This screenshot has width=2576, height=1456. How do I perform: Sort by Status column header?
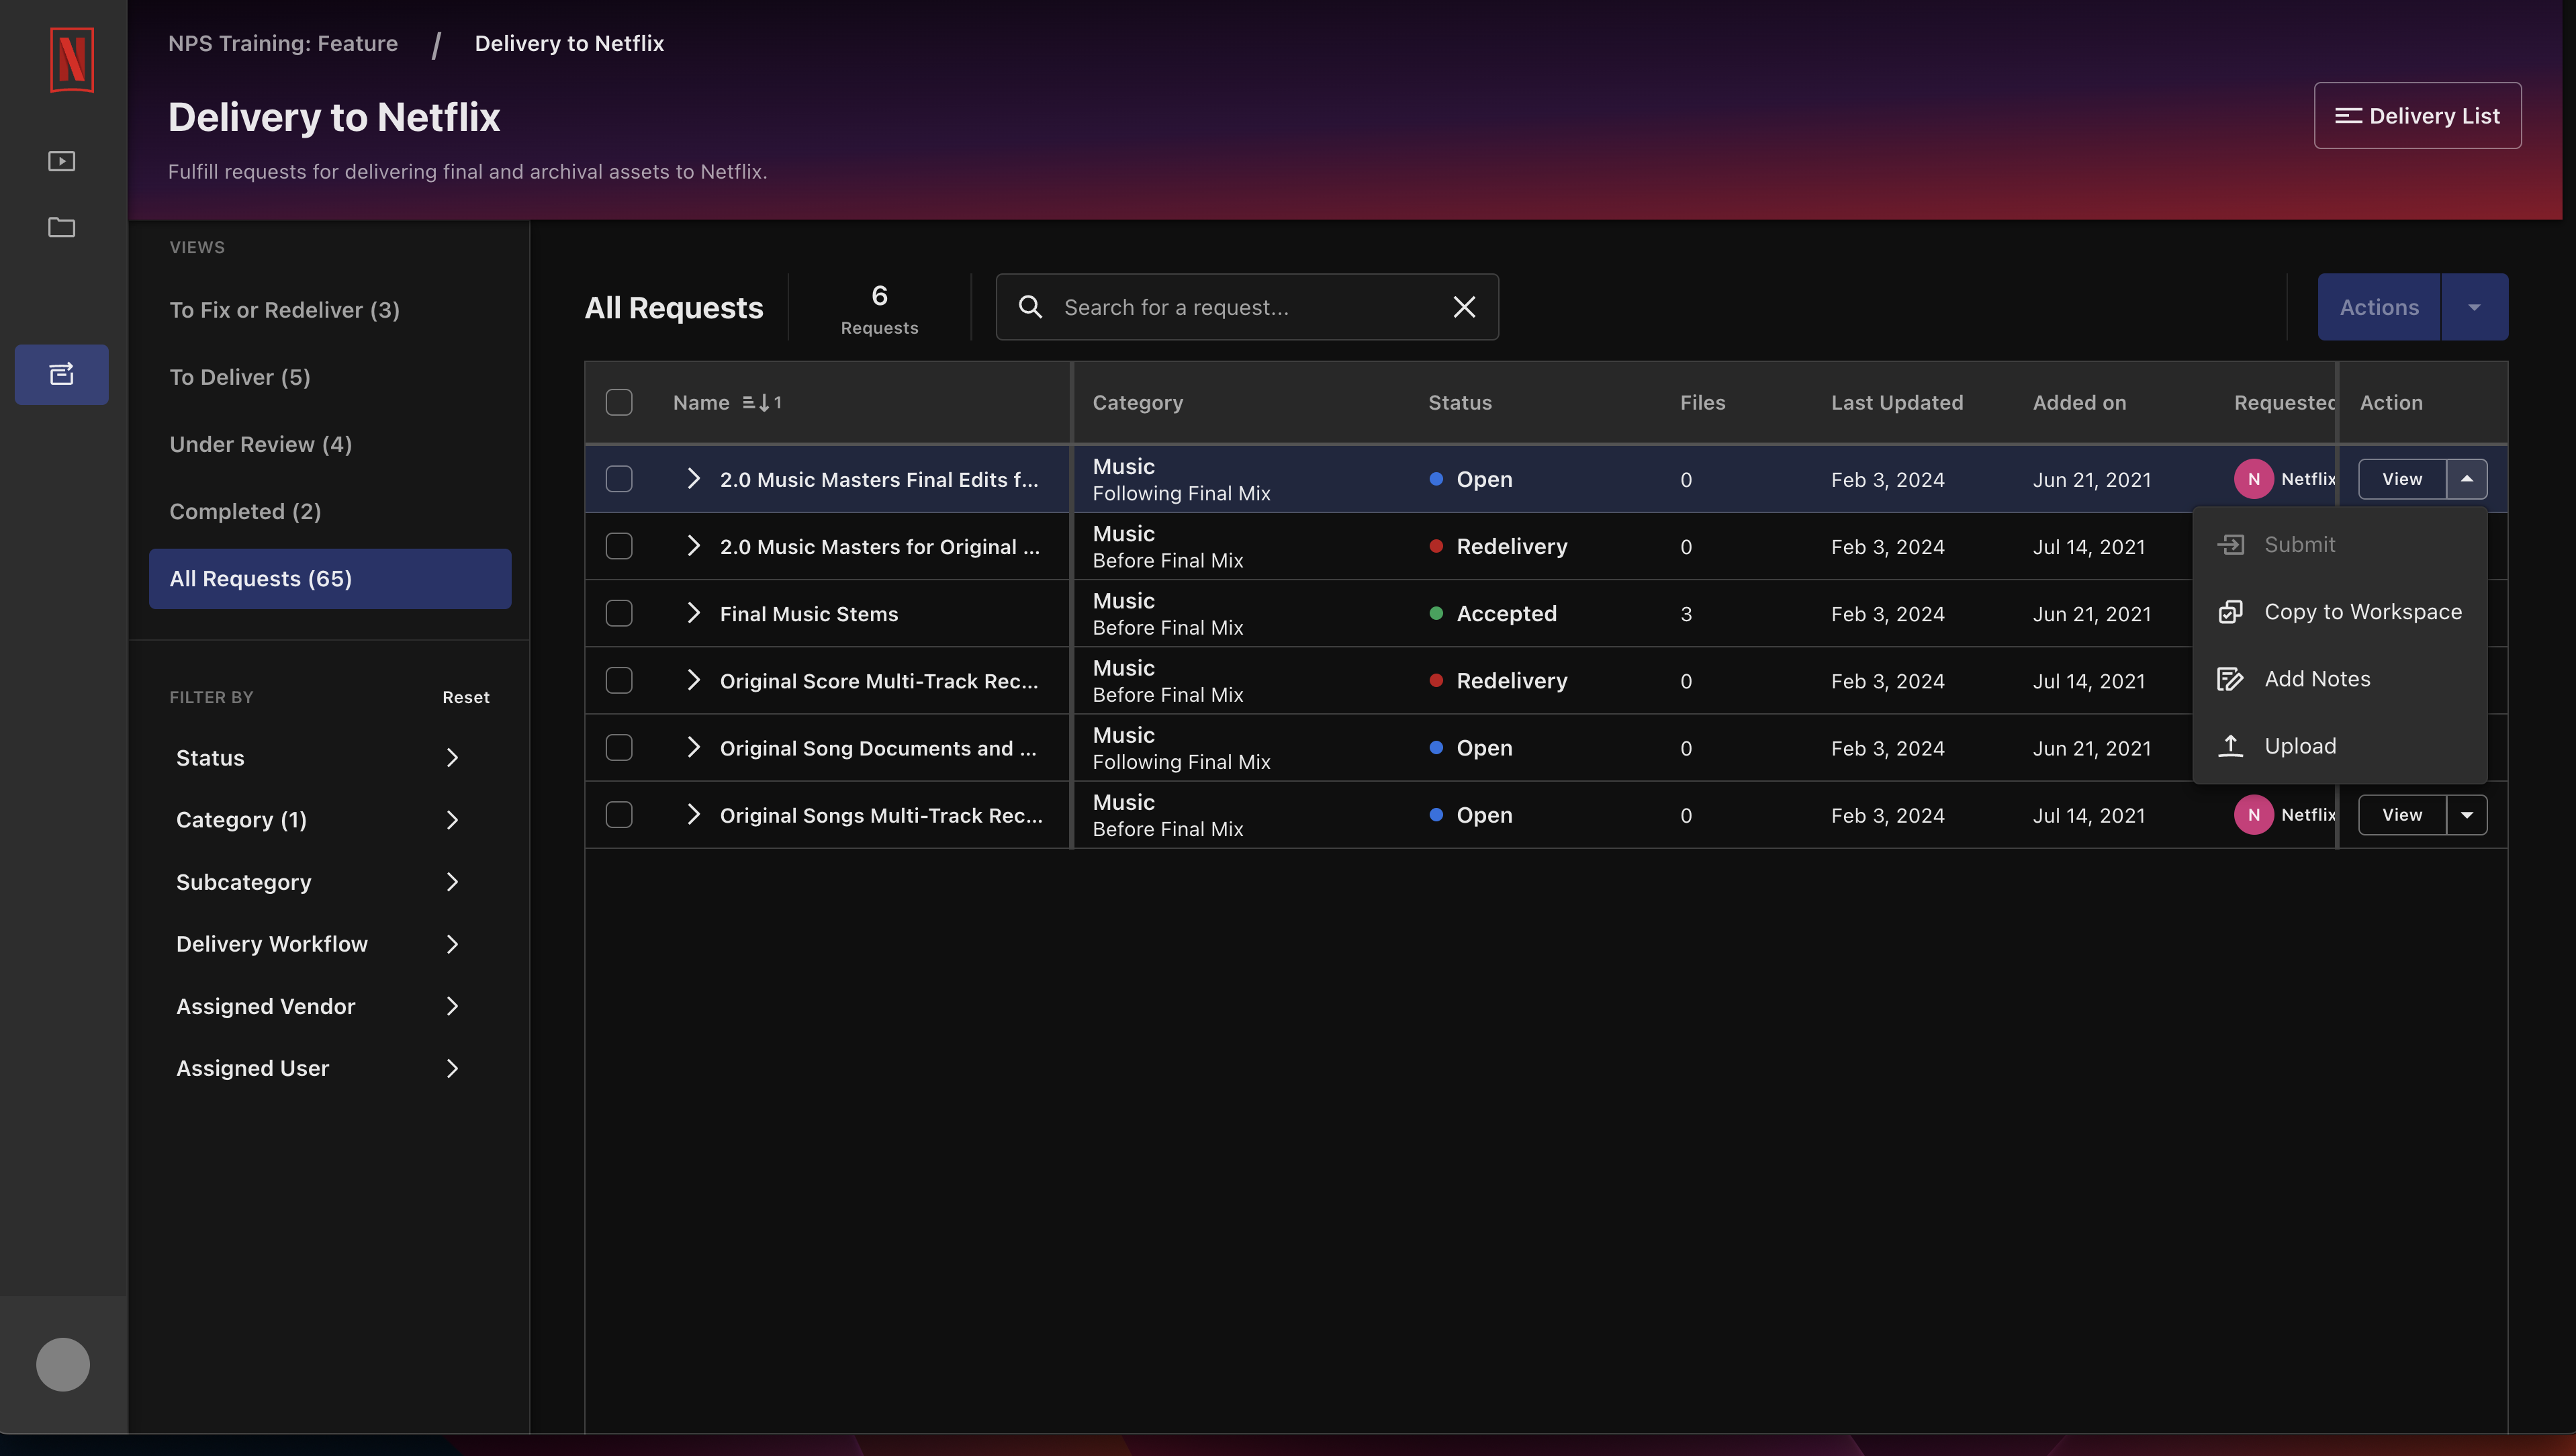coord(1459,402)
